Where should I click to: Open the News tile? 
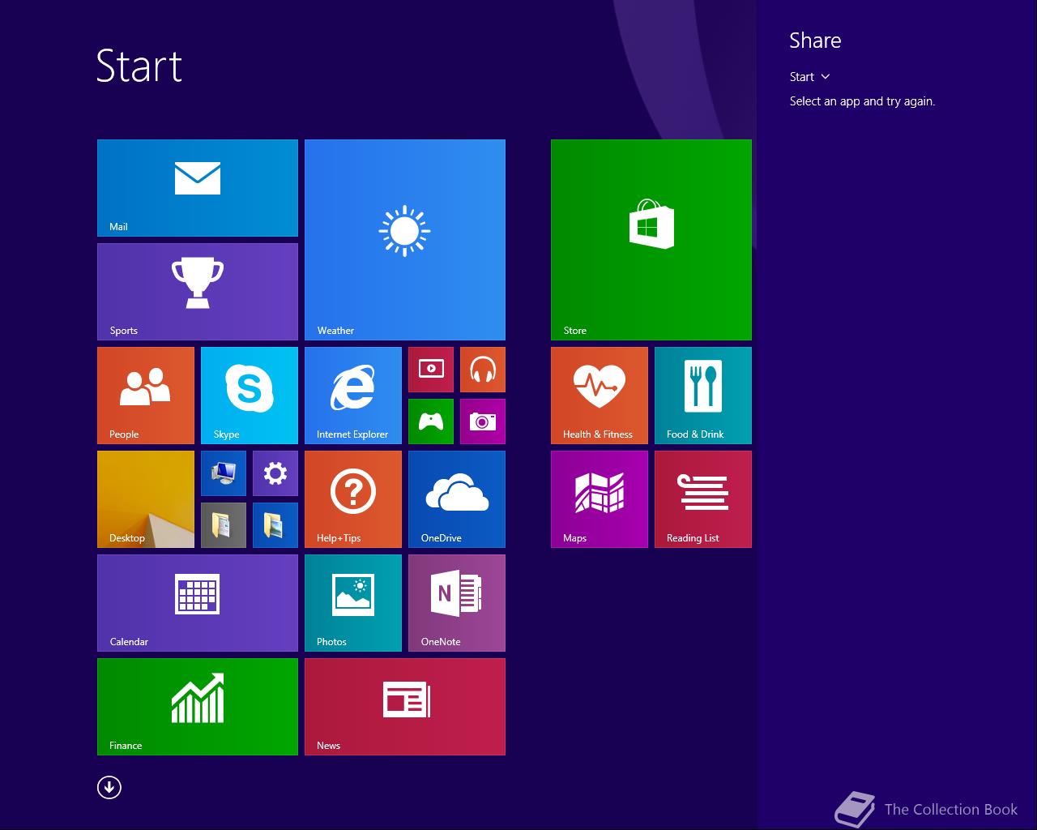(405, 707)
